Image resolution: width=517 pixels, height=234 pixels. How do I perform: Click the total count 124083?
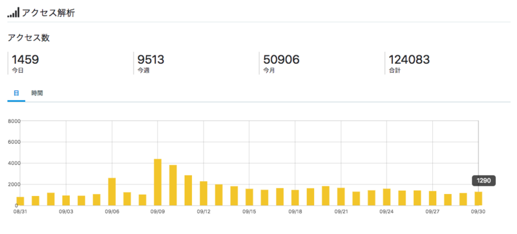pyautogui.click(x=409, y=59)
